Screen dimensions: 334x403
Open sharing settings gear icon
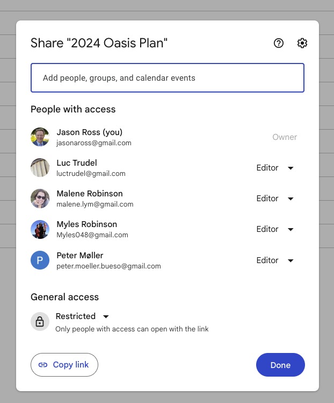302,43
